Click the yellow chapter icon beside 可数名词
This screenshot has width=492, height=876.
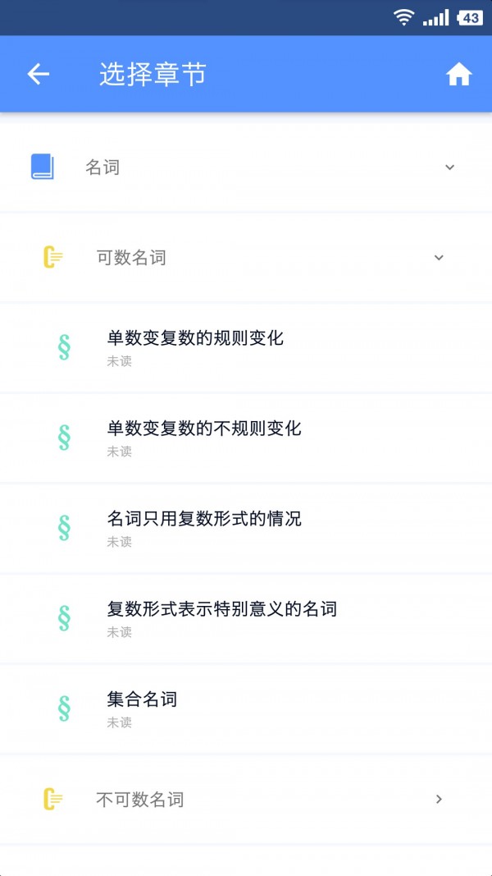tap(53, 258)
